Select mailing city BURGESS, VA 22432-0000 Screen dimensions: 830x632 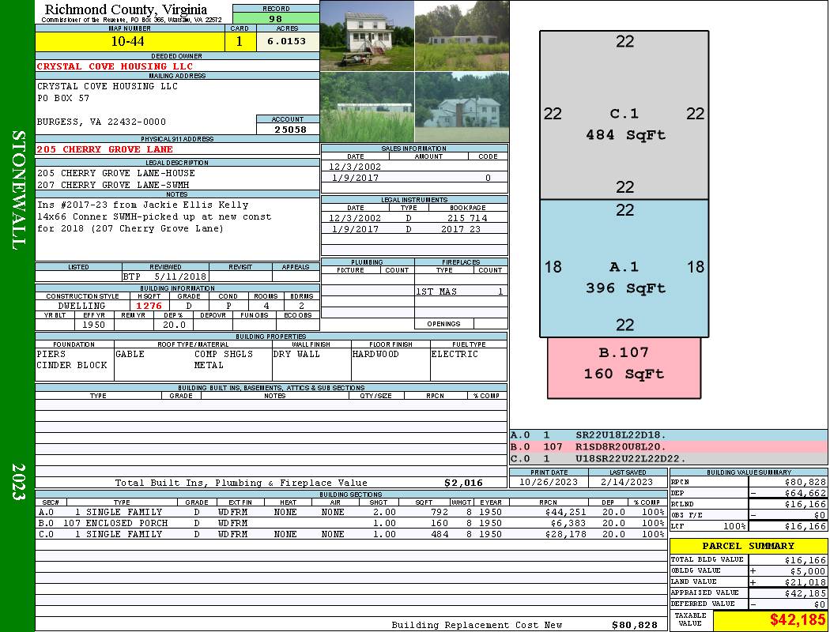(101, 122)
